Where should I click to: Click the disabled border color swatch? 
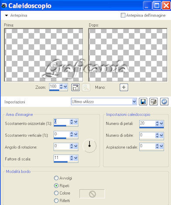coord(92,194)
